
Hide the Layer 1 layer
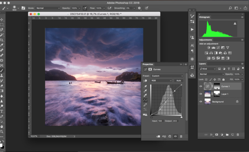point(201,94)
